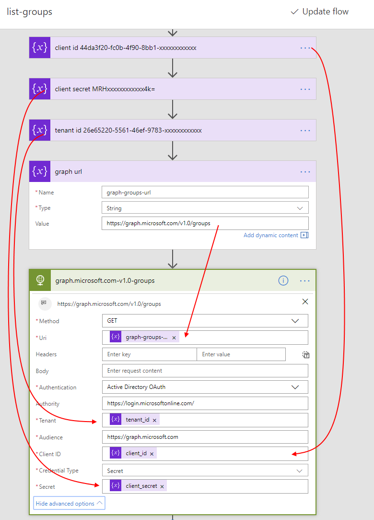Open info for graph.microsoft.com-v1.0-groups action
This screenshot has width=374, height=520.
point(283,280)
